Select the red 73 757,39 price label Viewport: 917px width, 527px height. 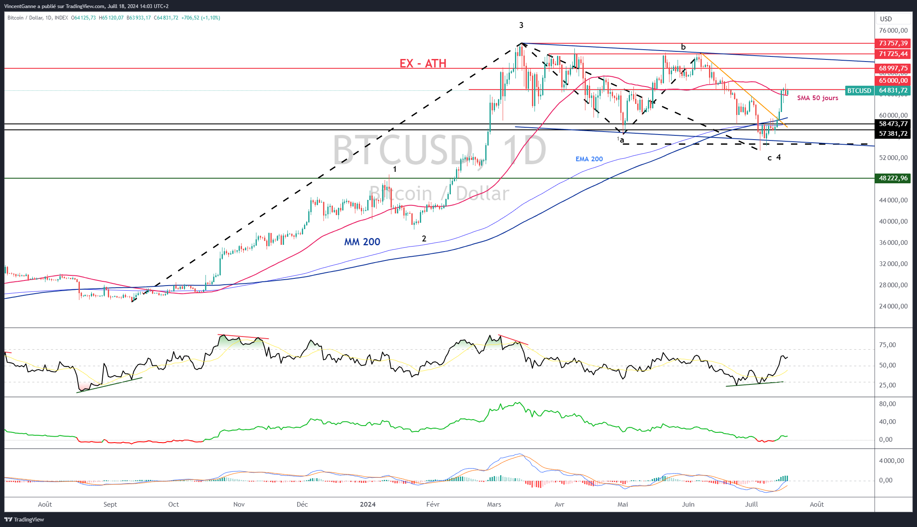coord(893,43)
